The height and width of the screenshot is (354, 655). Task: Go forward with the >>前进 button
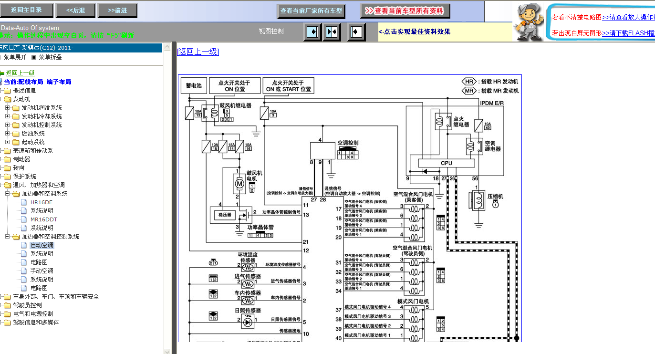(x=117, y=10)
